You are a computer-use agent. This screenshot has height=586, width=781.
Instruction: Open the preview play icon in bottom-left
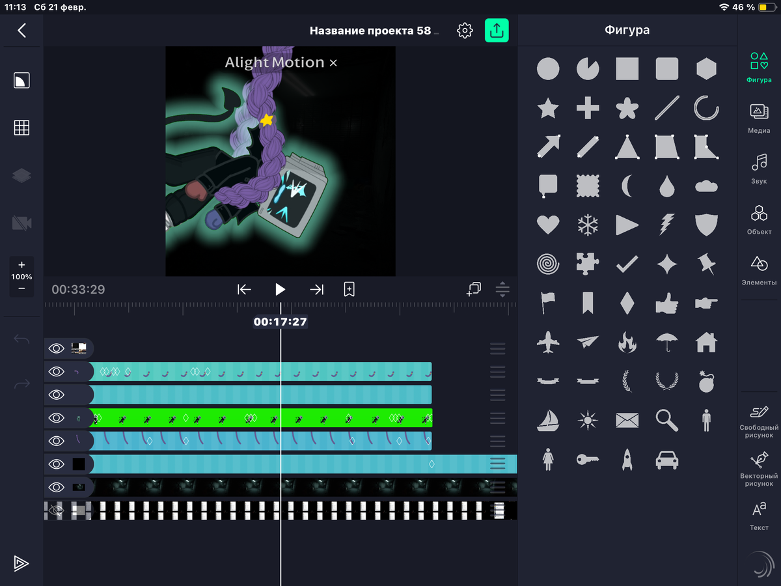21,563
